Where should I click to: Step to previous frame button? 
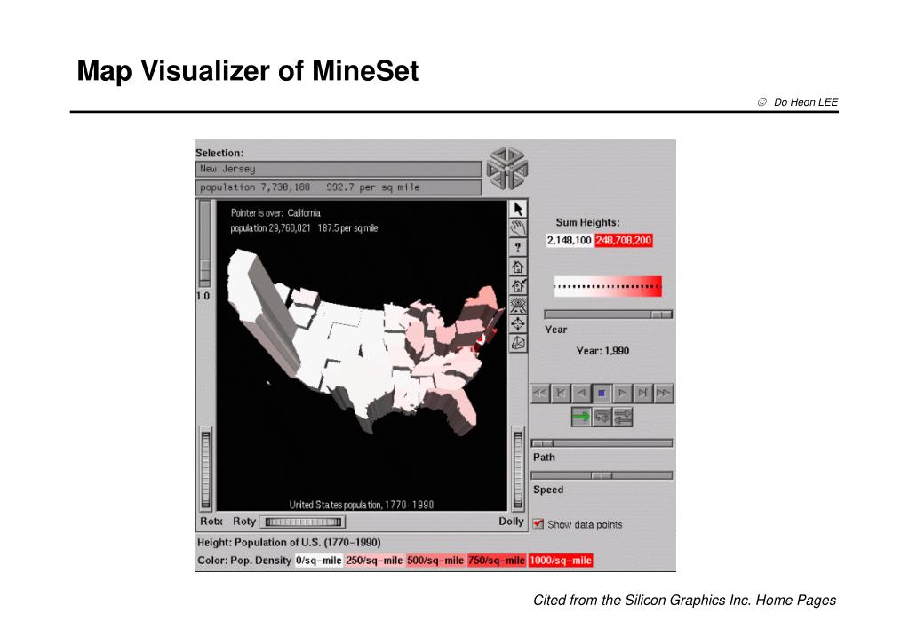(561, 393)
